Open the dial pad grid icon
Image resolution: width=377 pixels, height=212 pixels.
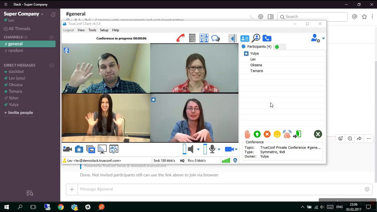point(192,38)
